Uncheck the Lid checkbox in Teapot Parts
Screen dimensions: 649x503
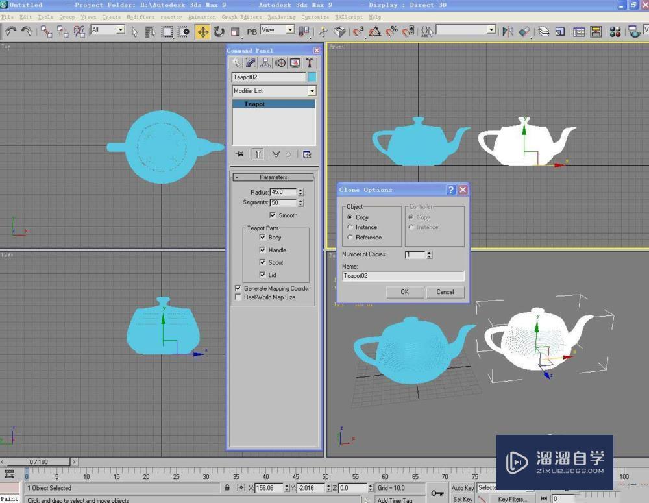point(263,275)
